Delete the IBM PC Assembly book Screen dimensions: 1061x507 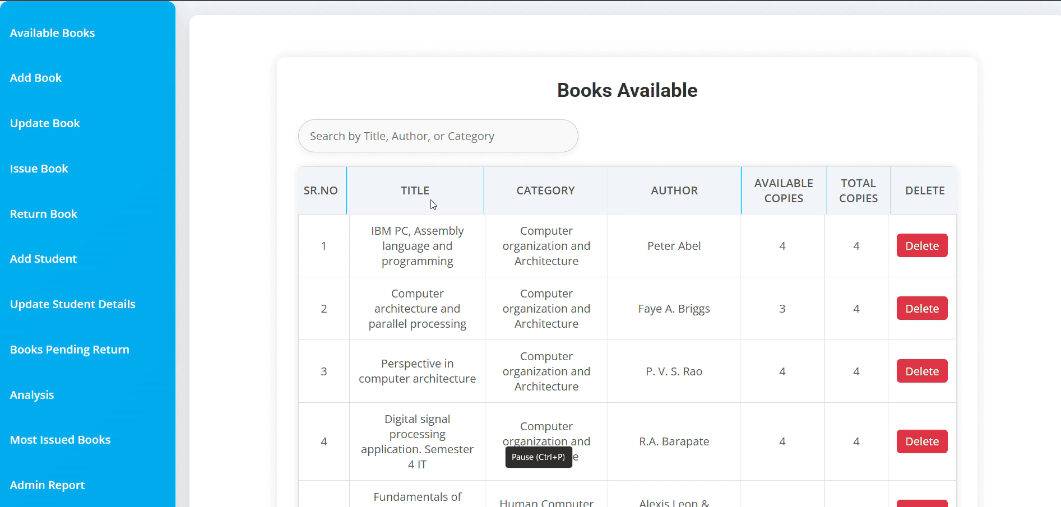[x=921, y=246]
